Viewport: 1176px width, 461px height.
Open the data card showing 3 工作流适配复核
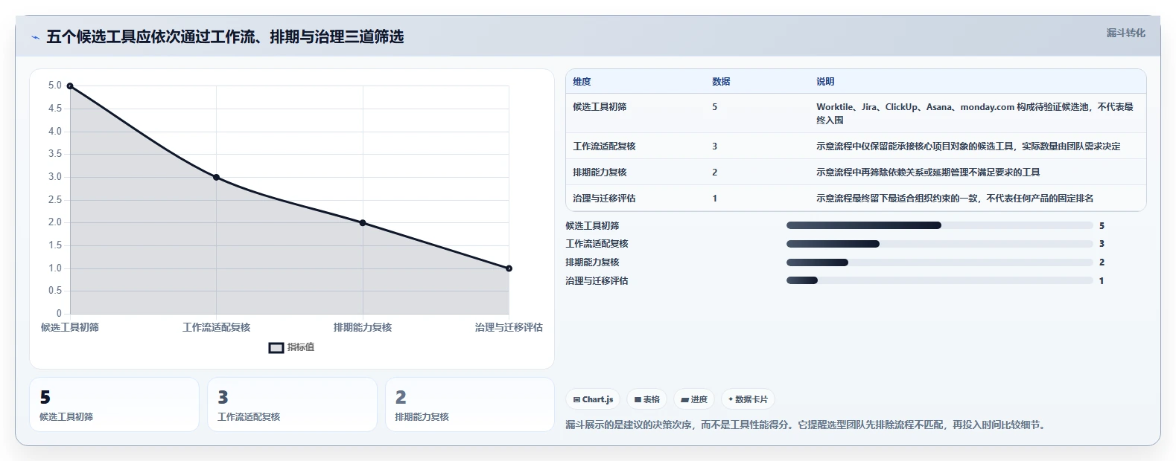click(x=292, y=404)
